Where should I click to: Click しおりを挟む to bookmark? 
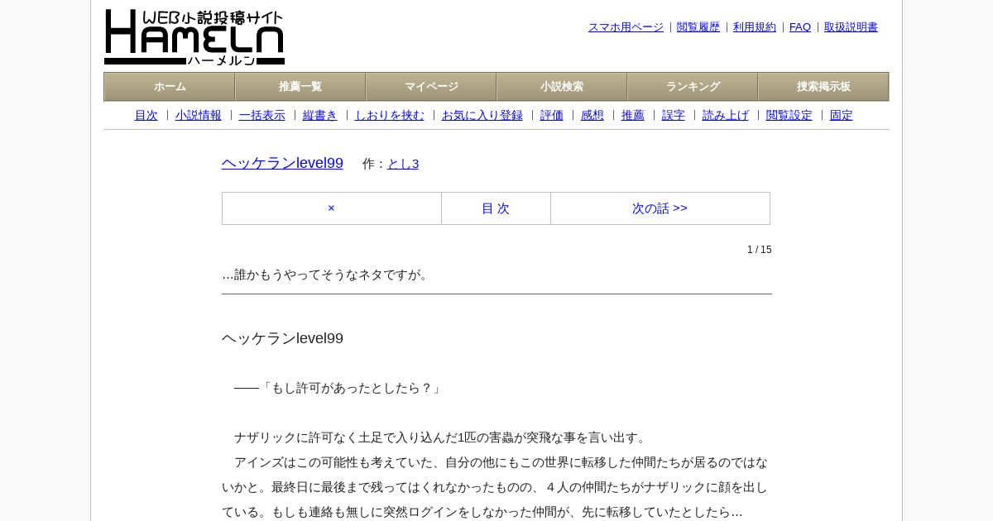click(x=390, y=116)
